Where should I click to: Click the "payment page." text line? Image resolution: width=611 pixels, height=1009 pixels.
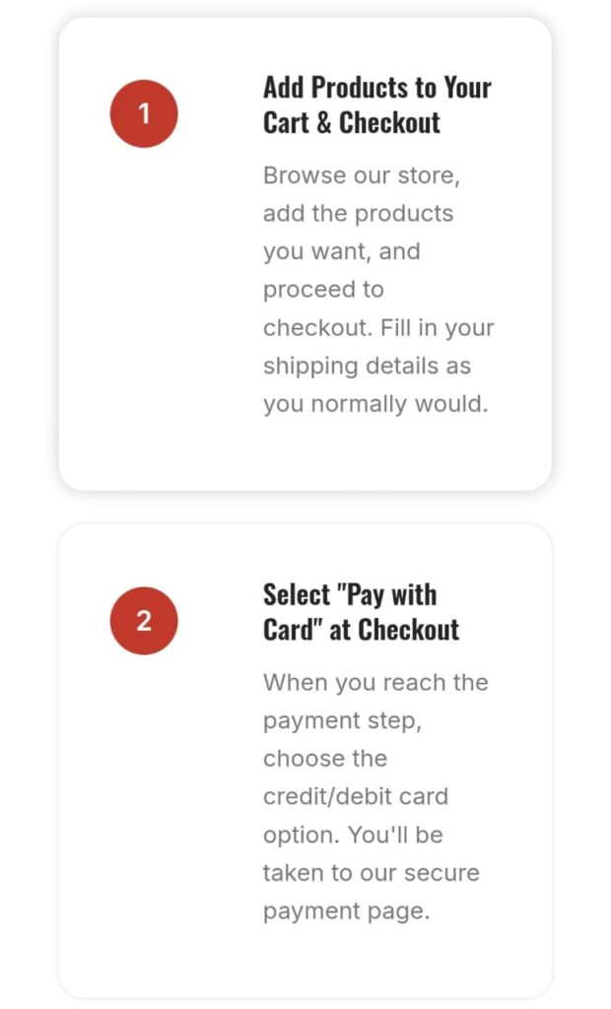tap(346, 911)
